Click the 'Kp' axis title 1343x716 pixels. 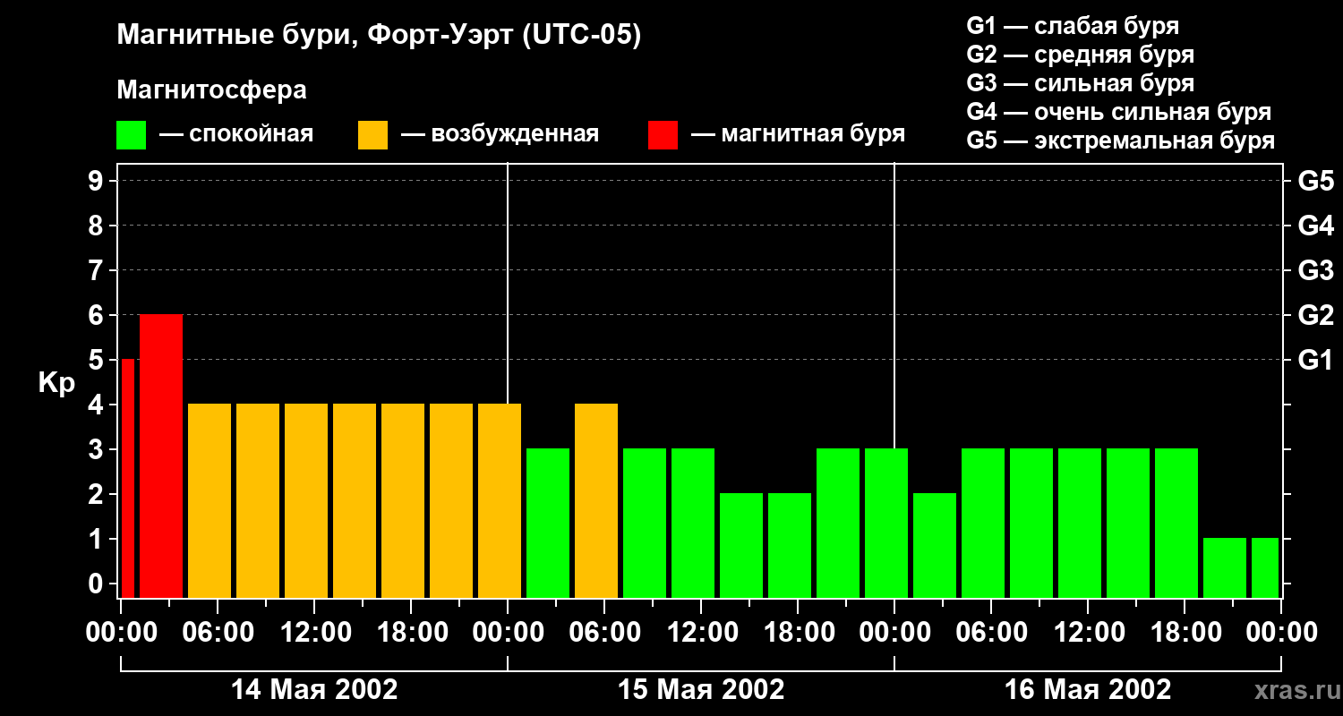(x=56, y=383)
